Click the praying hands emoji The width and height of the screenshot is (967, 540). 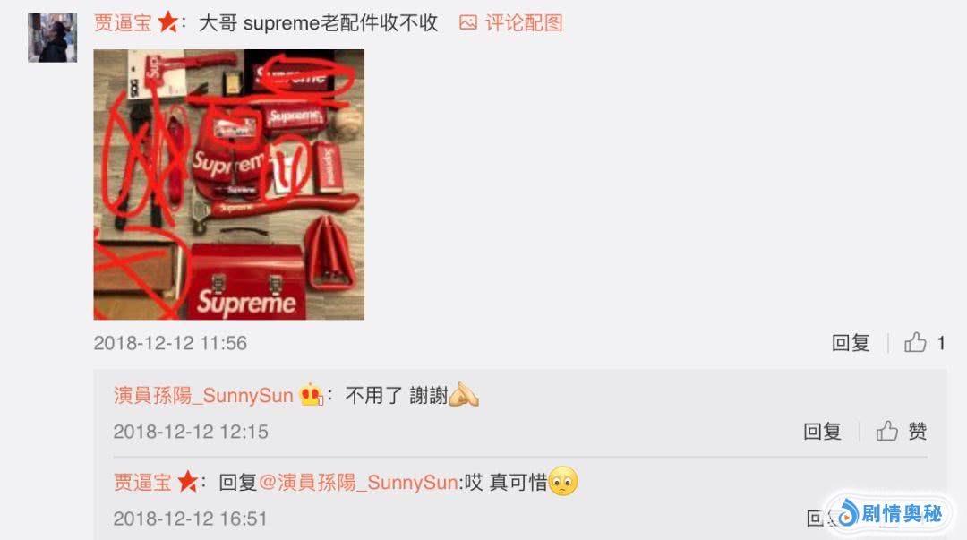click(x=464, y=394)
